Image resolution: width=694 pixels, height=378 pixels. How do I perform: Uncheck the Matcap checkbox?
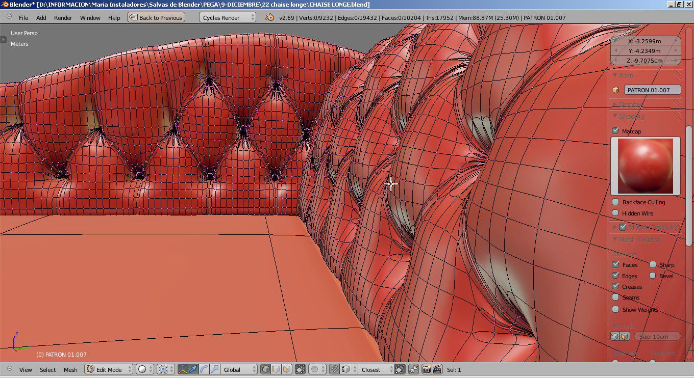[615, 131]
